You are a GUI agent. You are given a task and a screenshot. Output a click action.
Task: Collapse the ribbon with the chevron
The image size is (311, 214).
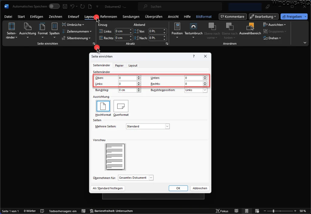pyautogui.click(x=305, y=43)
